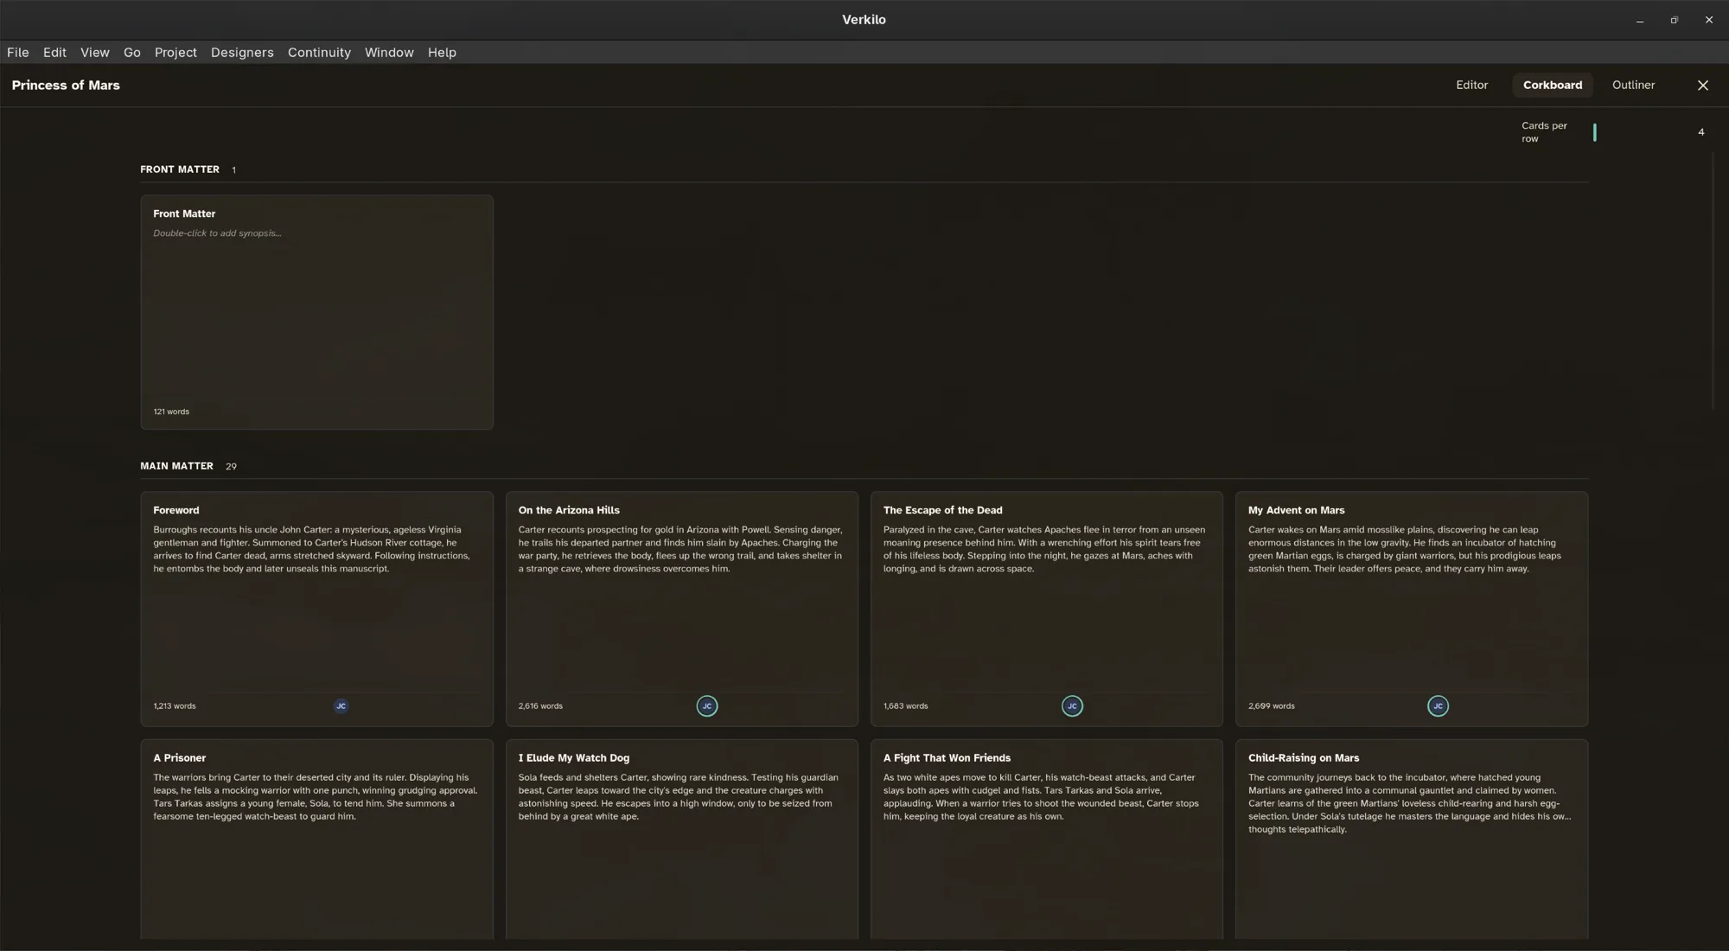The width and height of the screenshot is (1729, 951).
Task: Click JC avatar on Arizona Hills card
Action: pyautogui.click(x=707, y=706)
